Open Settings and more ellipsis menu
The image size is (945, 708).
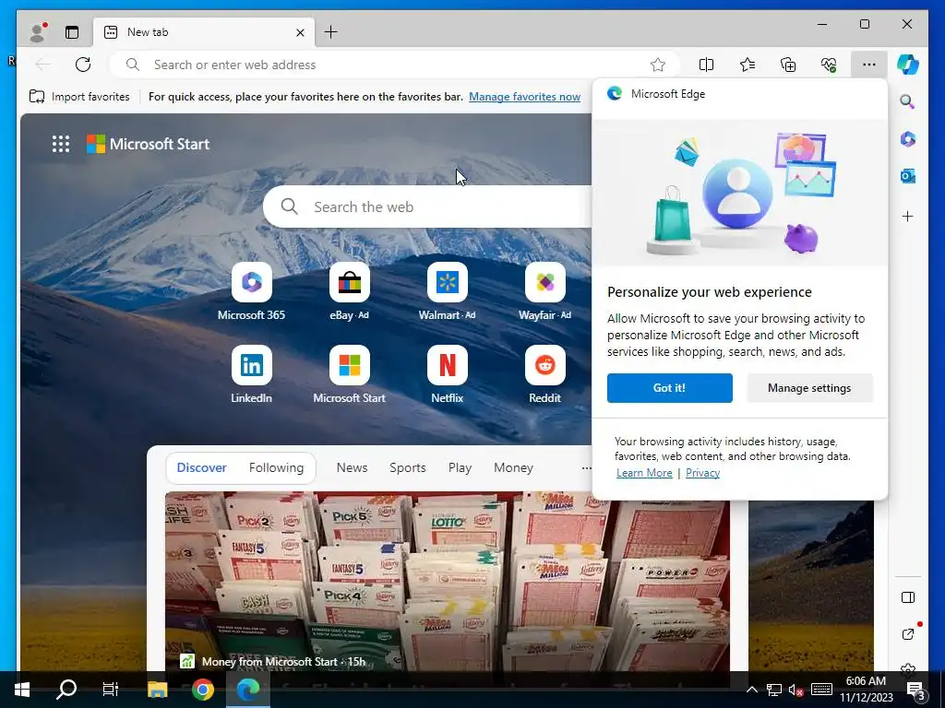pyautogui.click(x=869, y=65)
